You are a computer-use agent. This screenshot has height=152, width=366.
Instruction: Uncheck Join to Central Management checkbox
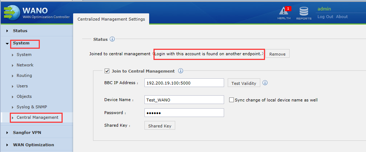click(107, 71)
